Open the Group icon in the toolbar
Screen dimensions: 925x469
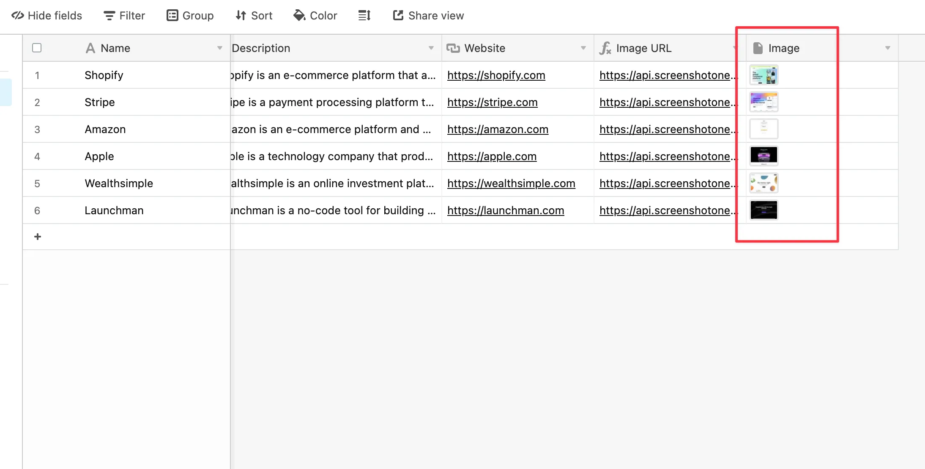click(172, 15)
